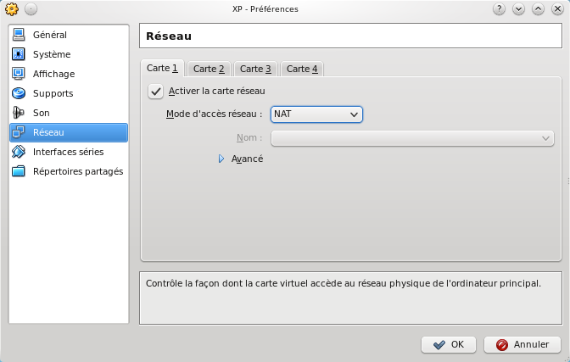Switch to the Carte 3 tab
Screen dimensions: 570x362
click(x=255, y=69)
